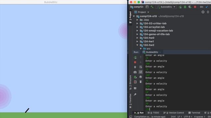Toggle soft-wrap in Run console

point(141,67)
